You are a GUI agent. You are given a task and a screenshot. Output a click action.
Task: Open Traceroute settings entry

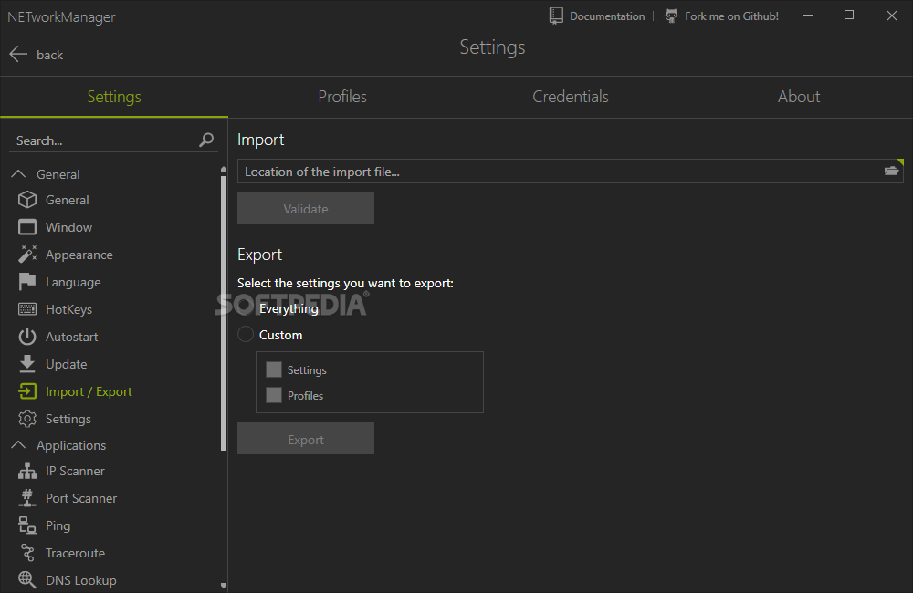76,553
